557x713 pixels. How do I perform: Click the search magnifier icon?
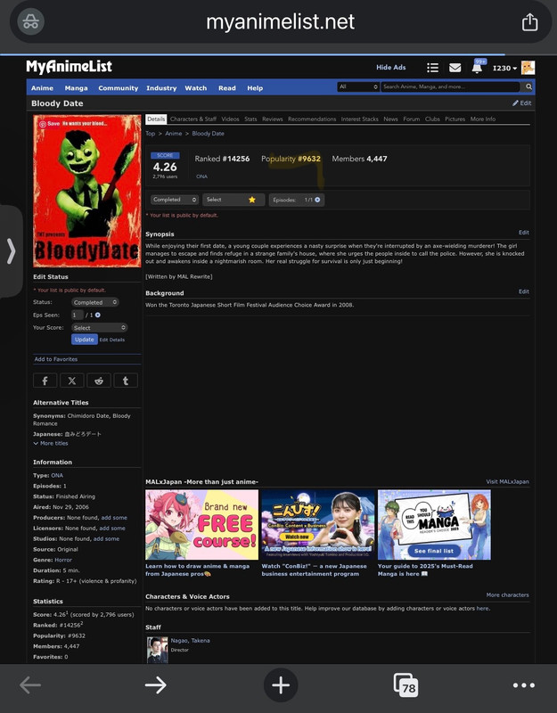[x=528, y=86]
